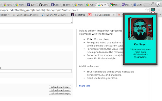The height and width of the screenshot is (101, 162).
Task: Click the second Upload new image button
Action: [x=60, y=90]
